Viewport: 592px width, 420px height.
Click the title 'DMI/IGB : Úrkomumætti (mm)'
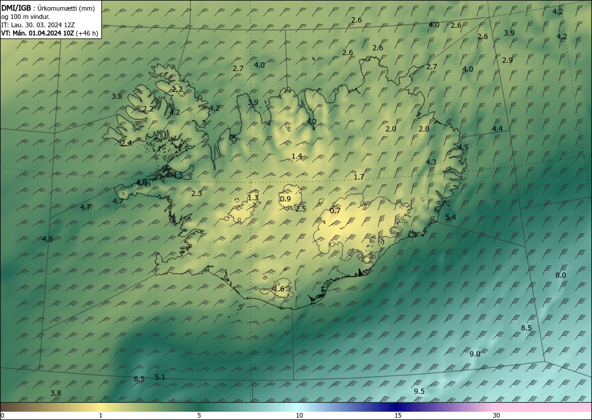coord(48,8)
